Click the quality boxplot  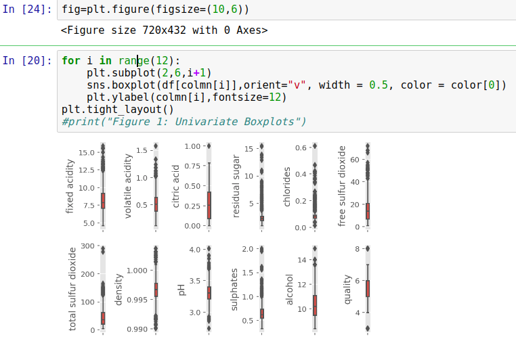coord(368,288)
